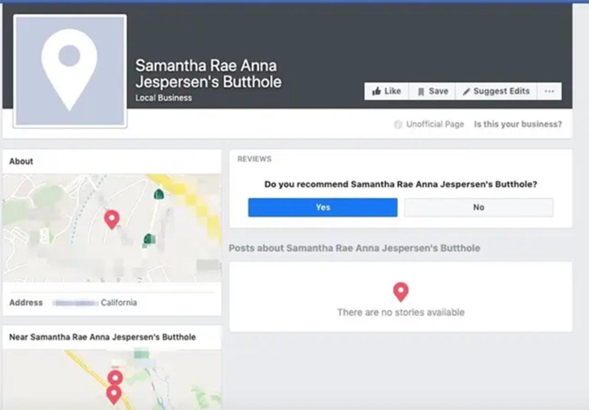Open the Is this your business? link
The image size is (589, 410).
click(x=518, y=124)
